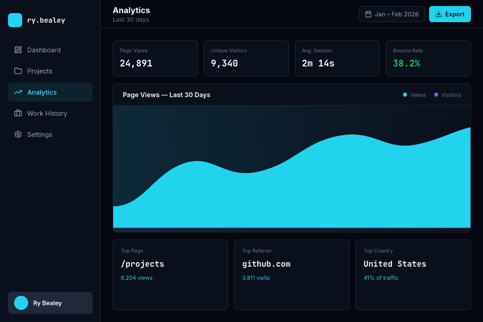Click Ry Bealey's round avatar

(x=21, y=303)
